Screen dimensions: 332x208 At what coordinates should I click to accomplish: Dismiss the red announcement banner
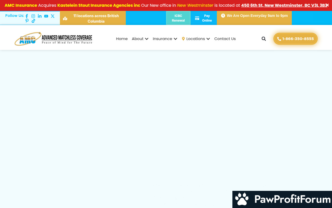pos(327,5)
